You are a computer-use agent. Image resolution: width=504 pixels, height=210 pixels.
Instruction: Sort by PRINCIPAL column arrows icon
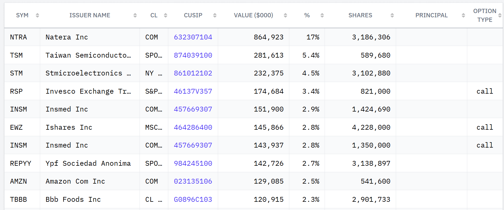[463, 15]
